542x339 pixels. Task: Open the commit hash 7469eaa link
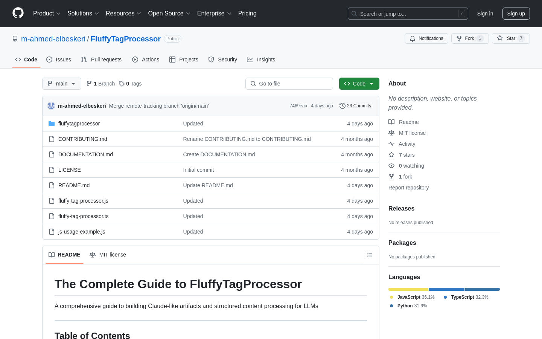coord(298,106)
